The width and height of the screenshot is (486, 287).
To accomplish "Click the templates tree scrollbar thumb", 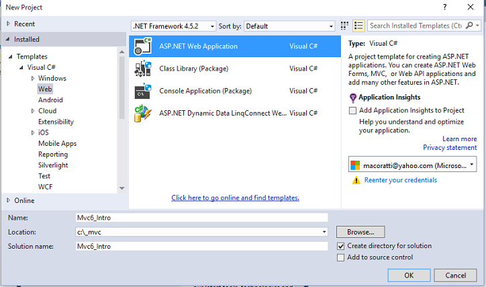I will (121, 87).
